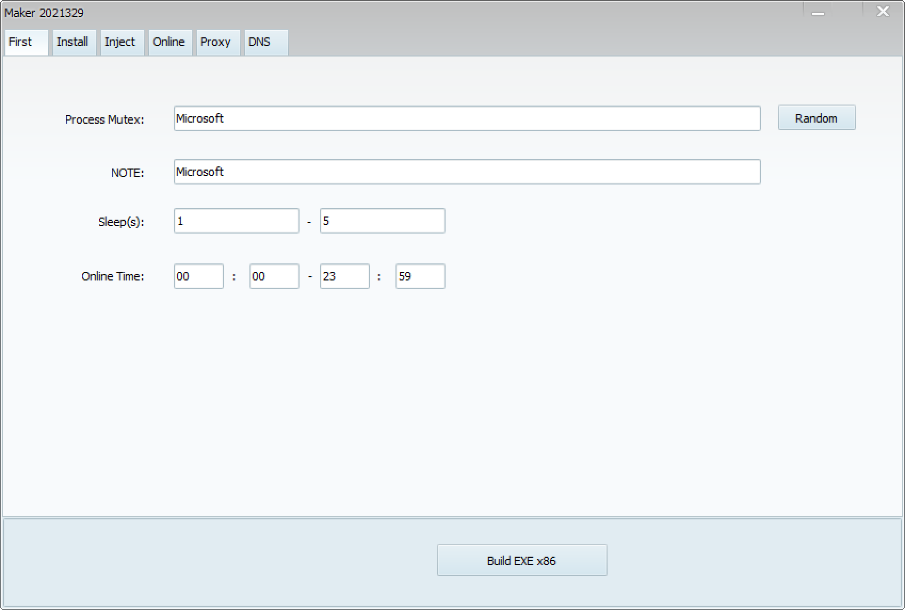The image size is (905, 610).
Task: Select the Sleep minimum field showing 1
Action: click(236, 221)
